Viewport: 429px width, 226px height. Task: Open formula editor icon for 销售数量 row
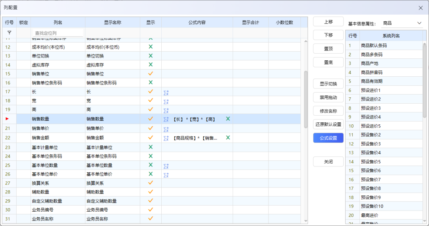[166, 119]
